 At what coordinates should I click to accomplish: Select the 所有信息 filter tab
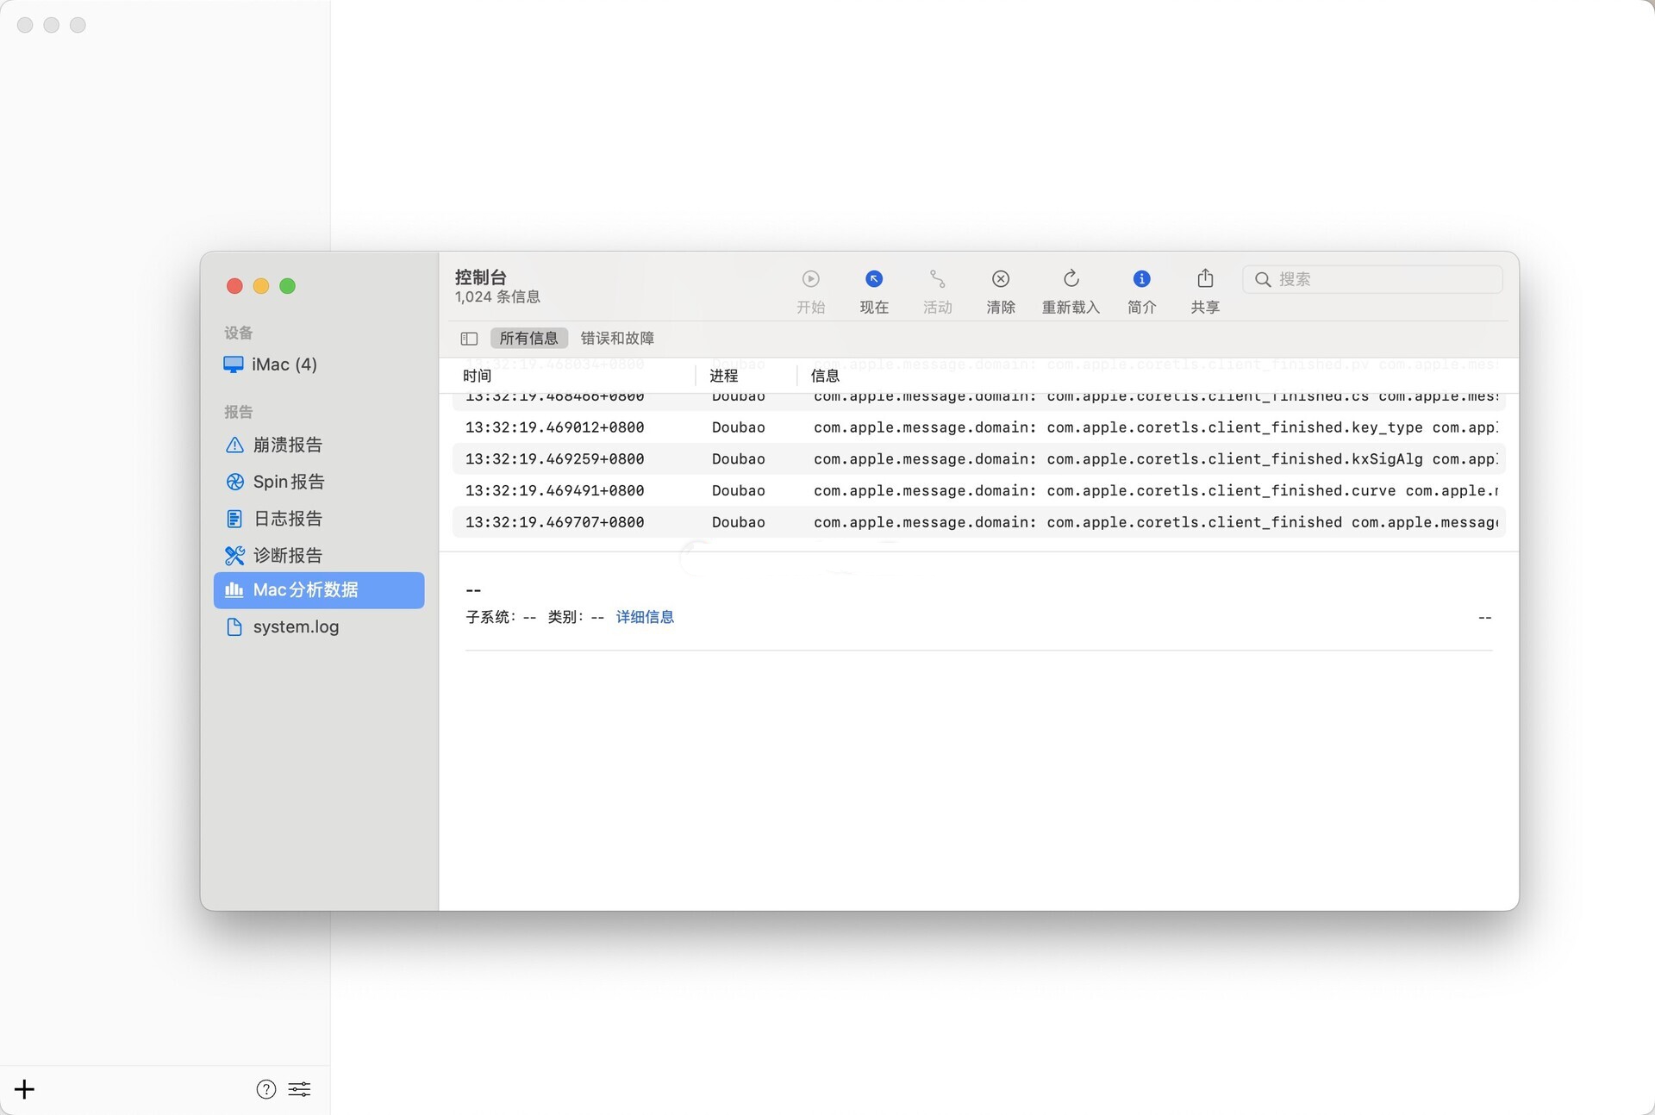(528, 339)
